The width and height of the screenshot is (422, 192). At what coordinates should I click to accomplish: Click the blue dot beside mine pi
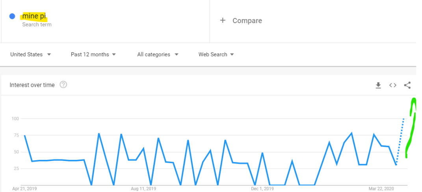point(12,16)
